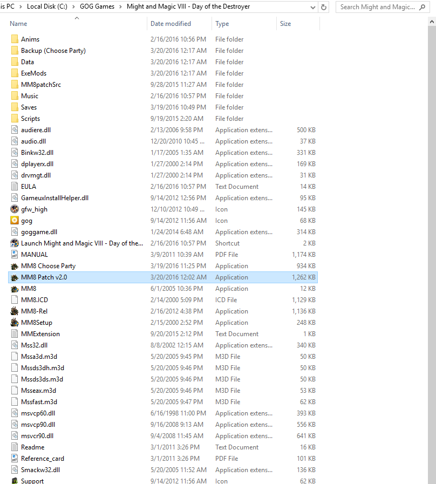The width and height of the screenshot is (436, 484).
Task: Select the Mssa3d.m3d file name
Action: (x=39, y=357)
